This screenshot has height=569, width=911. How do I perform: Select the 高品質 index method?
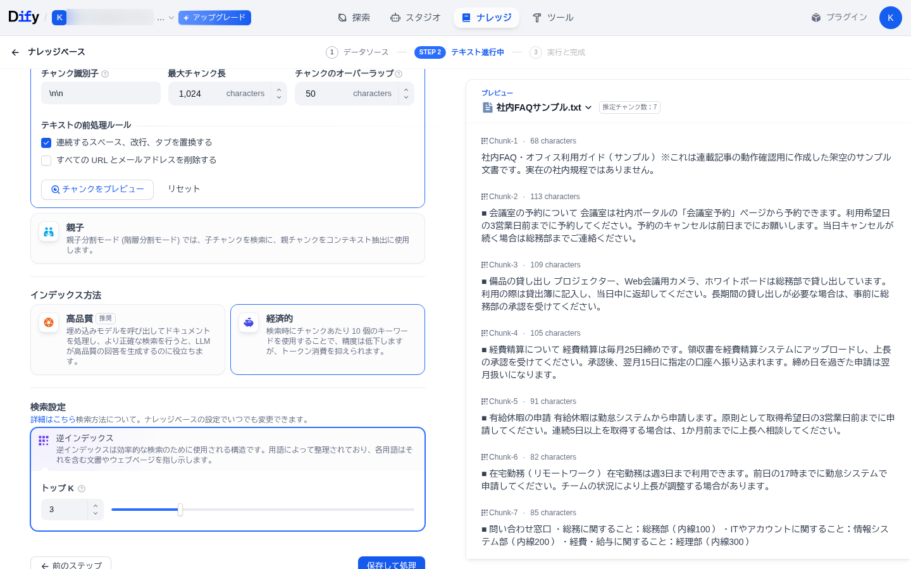[x=128, y=340]
